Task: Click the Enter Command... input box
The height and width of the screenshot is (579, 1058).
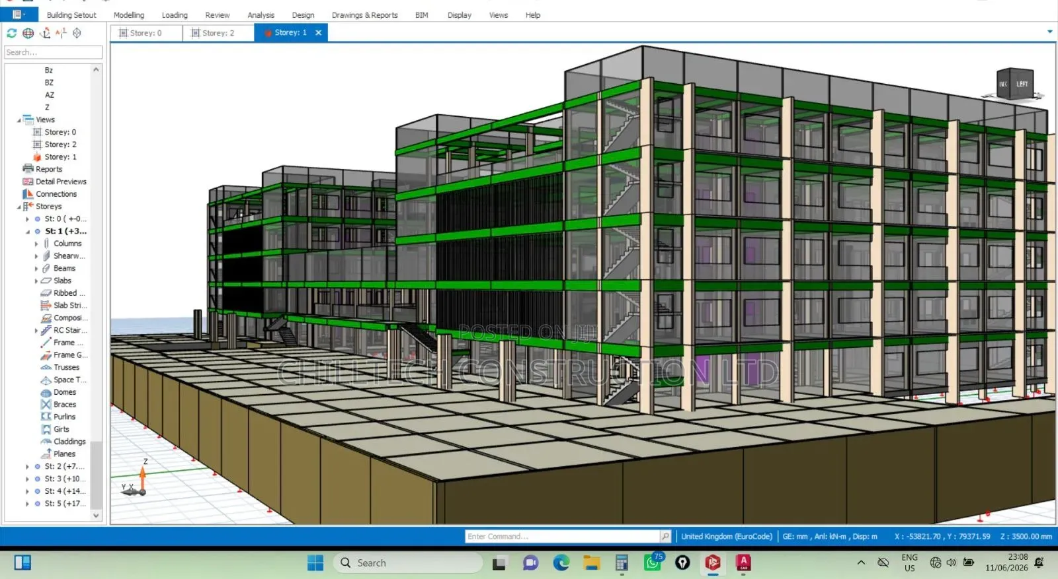Action: coord(563,537)
